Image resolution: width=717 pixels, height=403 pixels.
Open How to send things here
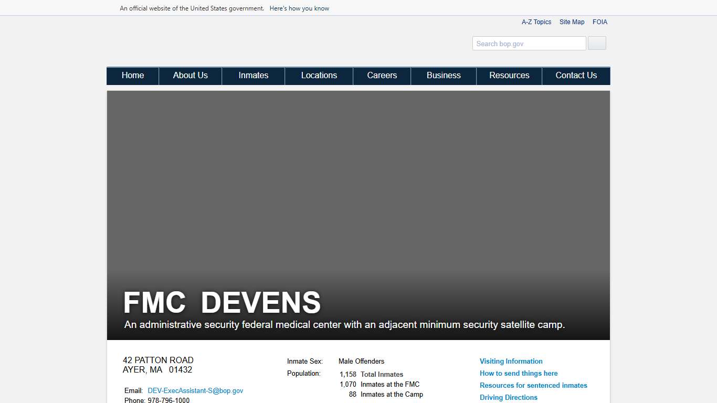click(x=519, y=373)
